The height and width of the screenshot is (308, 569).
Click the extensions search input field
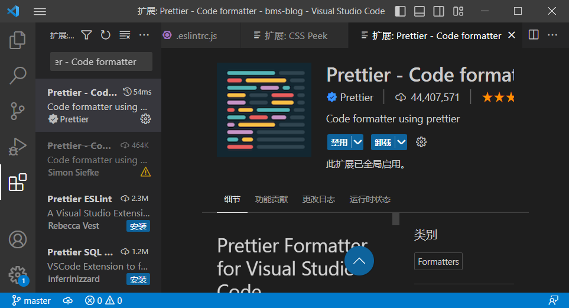[x=101, y=61]
